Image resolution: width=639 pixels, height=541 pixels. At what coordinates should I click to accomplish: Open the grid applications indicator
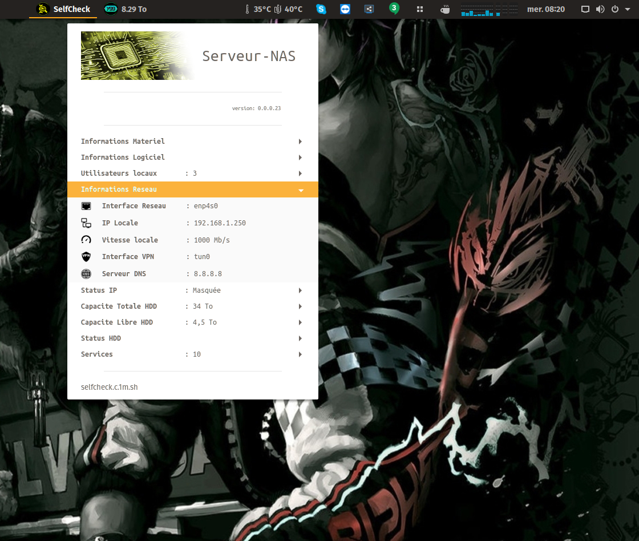[420, 9]
